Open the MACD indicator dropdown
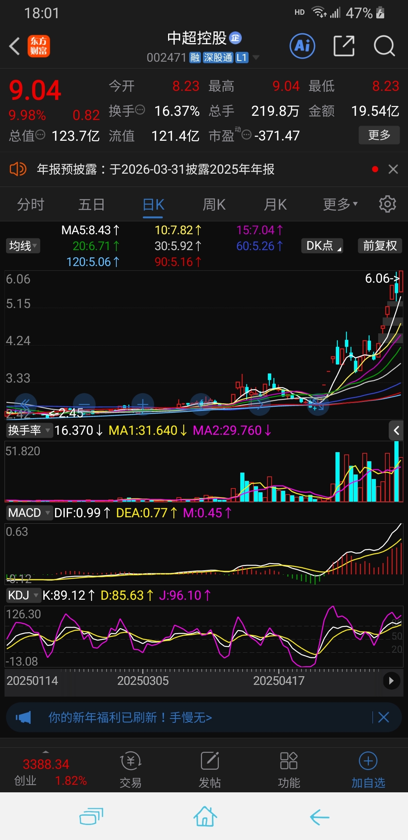The image size is (408, 840). tap(29, 513)
